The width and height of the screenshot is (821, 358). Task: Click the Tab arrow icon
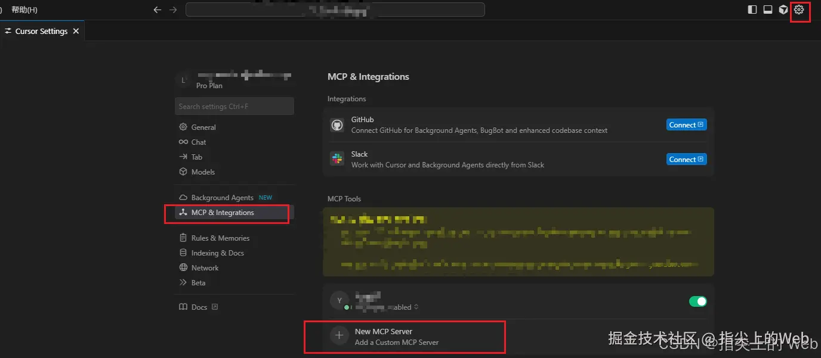[x=183, y=157]
